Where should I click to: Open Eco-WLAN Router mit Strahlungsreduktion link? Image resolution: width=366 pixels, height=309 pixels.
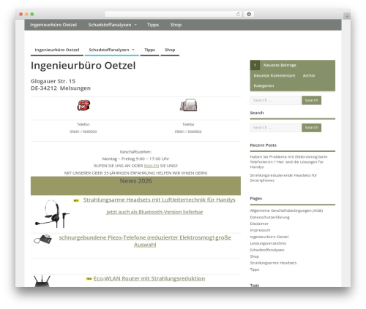(149, 278)
